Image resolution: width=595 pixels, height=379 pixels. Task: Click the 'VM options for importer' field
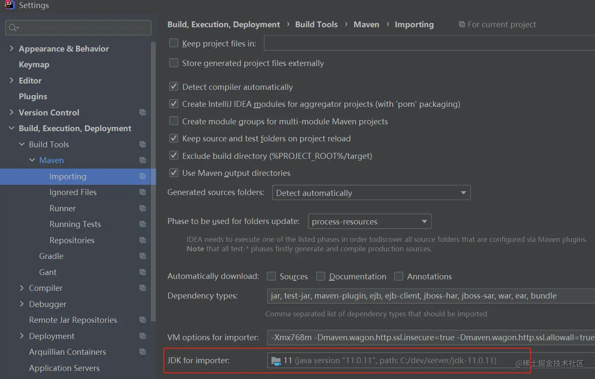(x=431, y=338)
